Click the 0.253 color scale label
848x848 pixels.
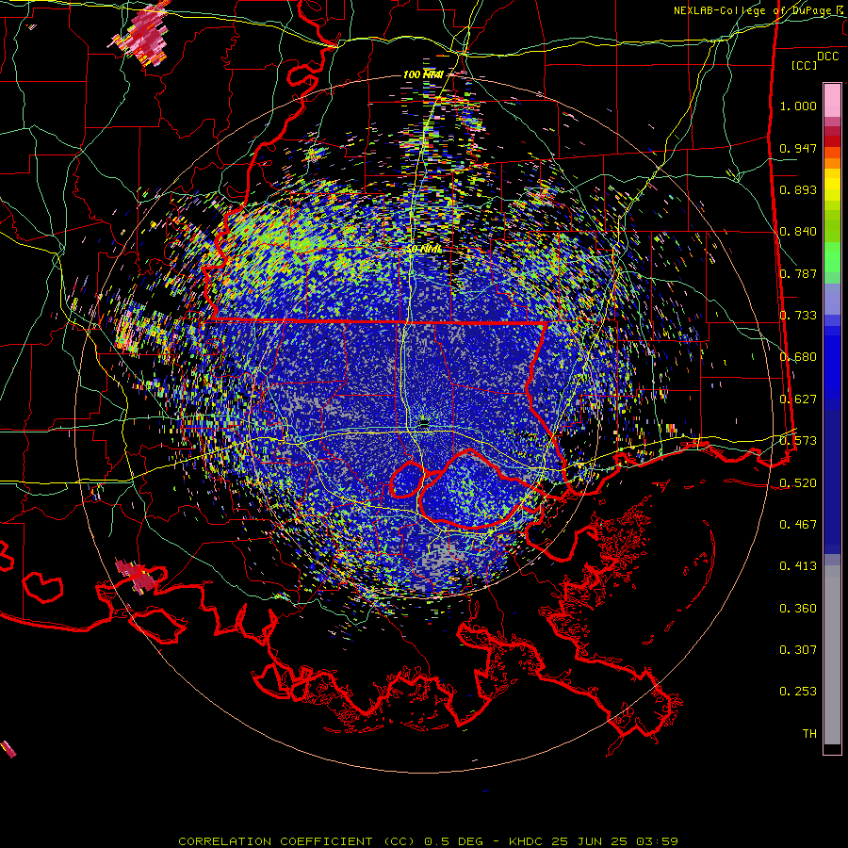pyautogui.click(x=798, y=692)
